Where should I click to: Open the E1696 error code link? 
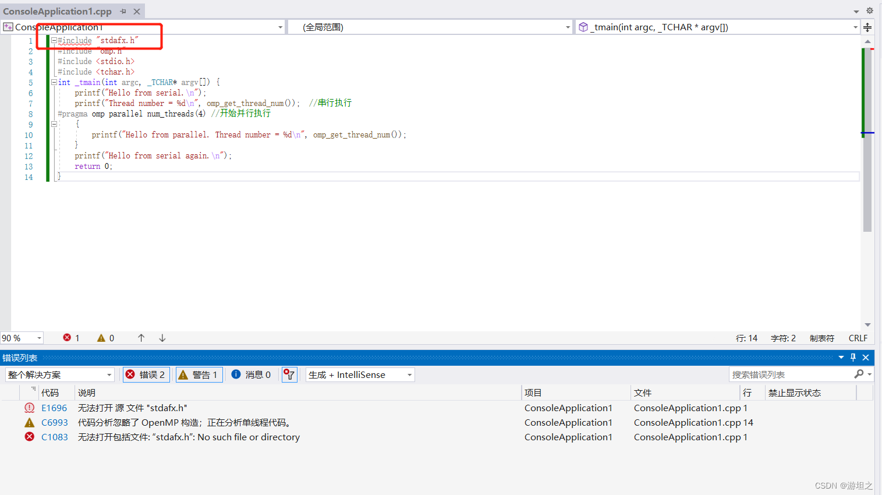(x=54, y=408)
